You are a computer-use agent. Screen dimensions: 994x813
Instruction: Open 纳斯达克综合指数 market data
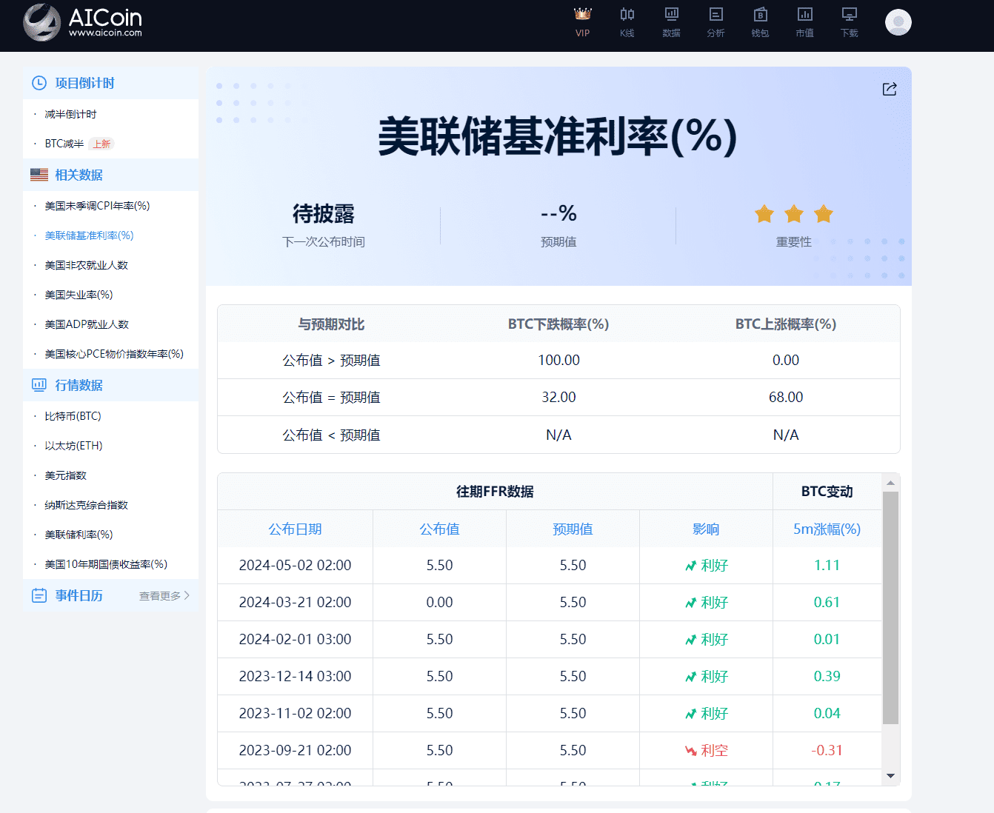[x=86, y=505]
